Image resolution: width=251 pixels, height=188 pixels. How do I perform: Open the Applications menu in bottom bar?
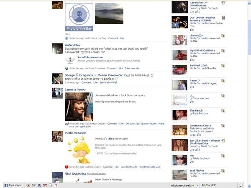coord(13,185)
